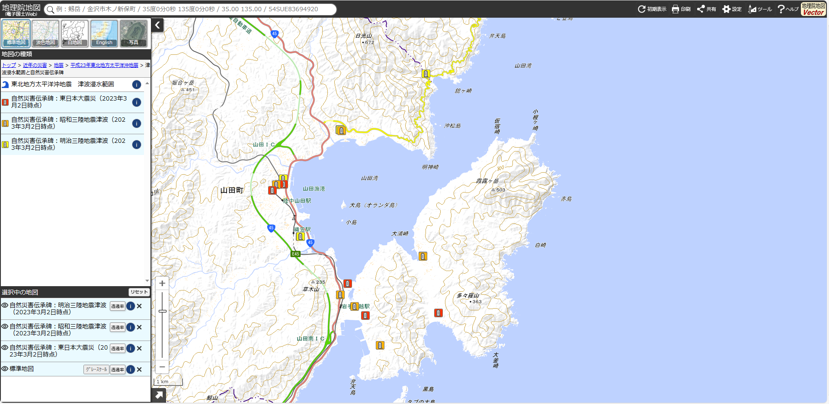The width and height of the screenshot is (829, 404).
Task: Click the yellow monument marker near 織笠駅
Action: tap(300, 237)
